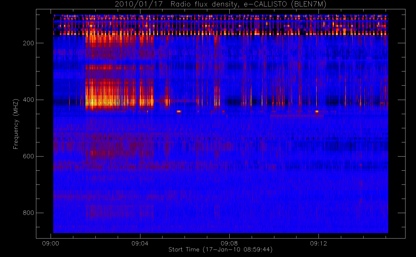416x257 pixels.
Task: Click the 09:00 time tick label
Action: pyautogui.click(x=51, y=243)
